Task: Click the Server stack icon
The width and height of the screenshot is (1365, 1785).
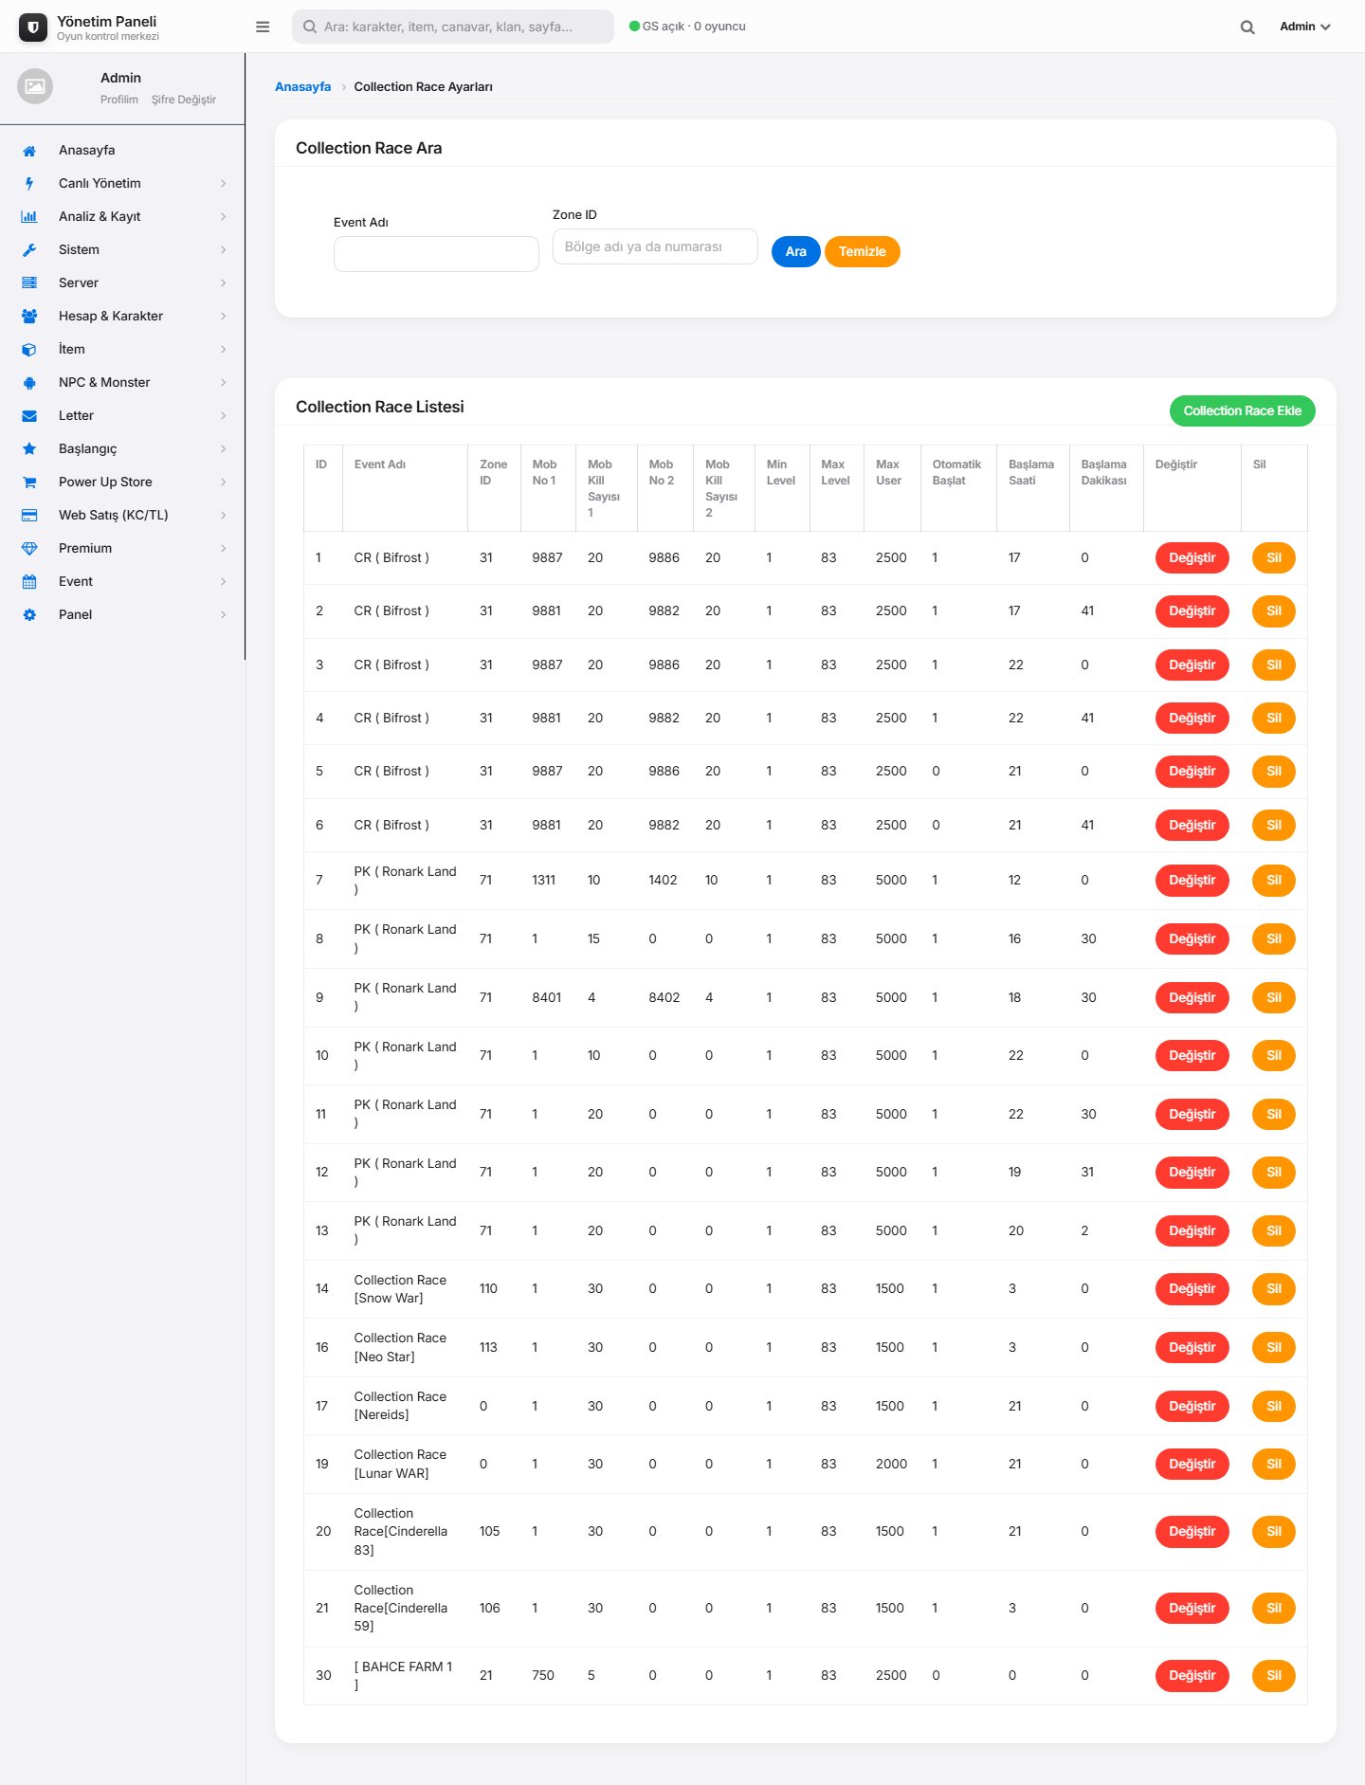Action: (29, 283)
